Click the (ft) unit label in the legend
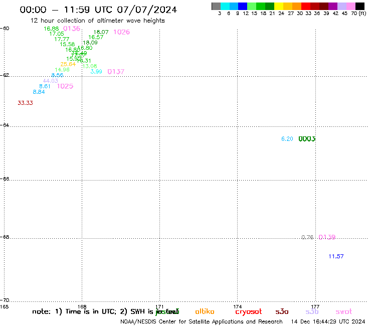371x326 pixels. coord(362,14)
